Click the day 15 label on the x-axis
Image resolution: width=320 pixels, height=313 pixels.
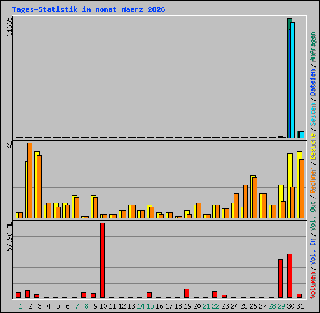tap(150, 306)
